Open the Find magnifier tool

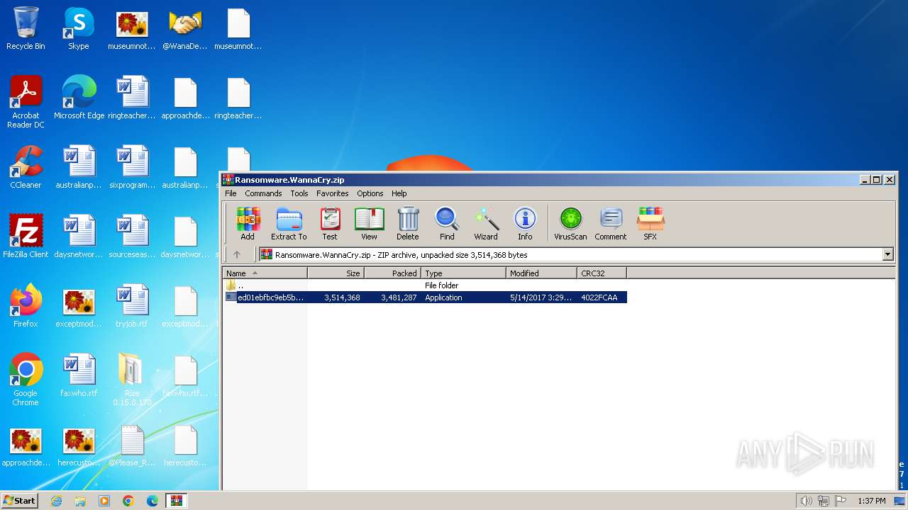point(447,224)
